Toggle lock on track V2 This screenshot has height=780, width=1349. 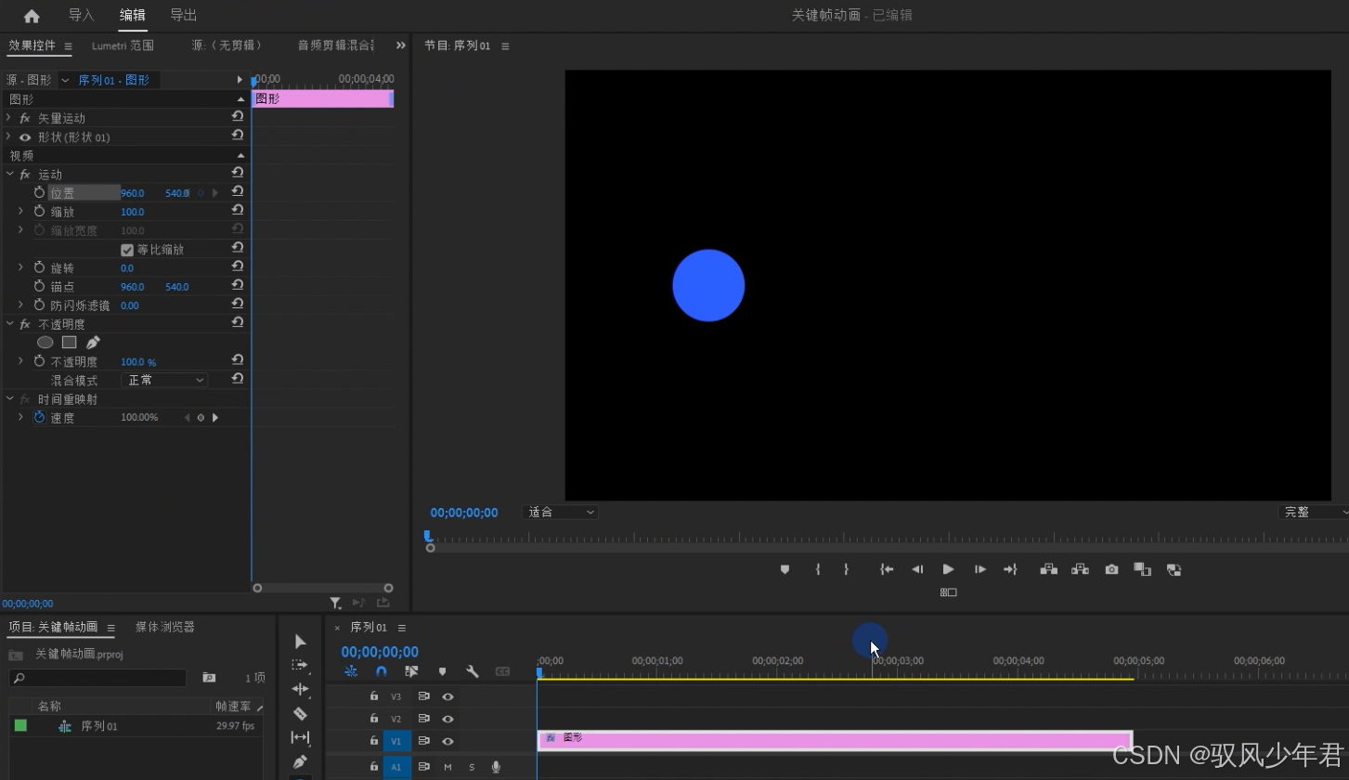point(374,719)
